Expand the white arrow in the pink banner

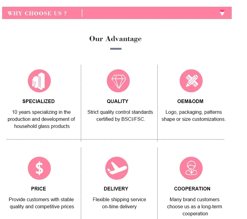[x=222, y=13]
